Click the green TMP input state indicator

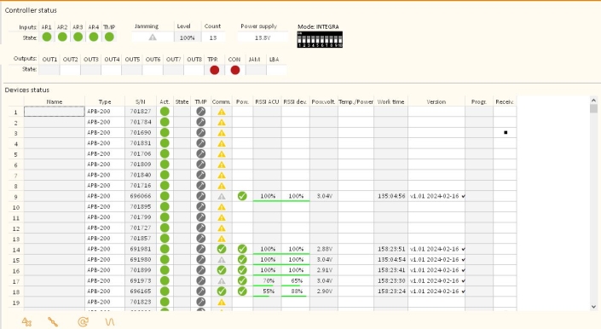109,38
